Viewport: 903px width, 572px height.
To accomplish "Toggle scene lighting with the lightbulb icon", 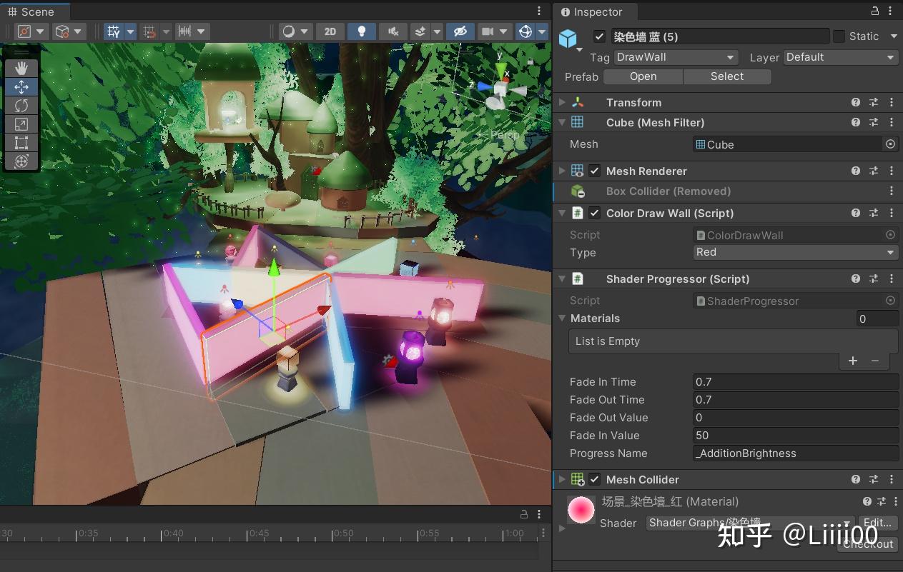I will point(362,31).
